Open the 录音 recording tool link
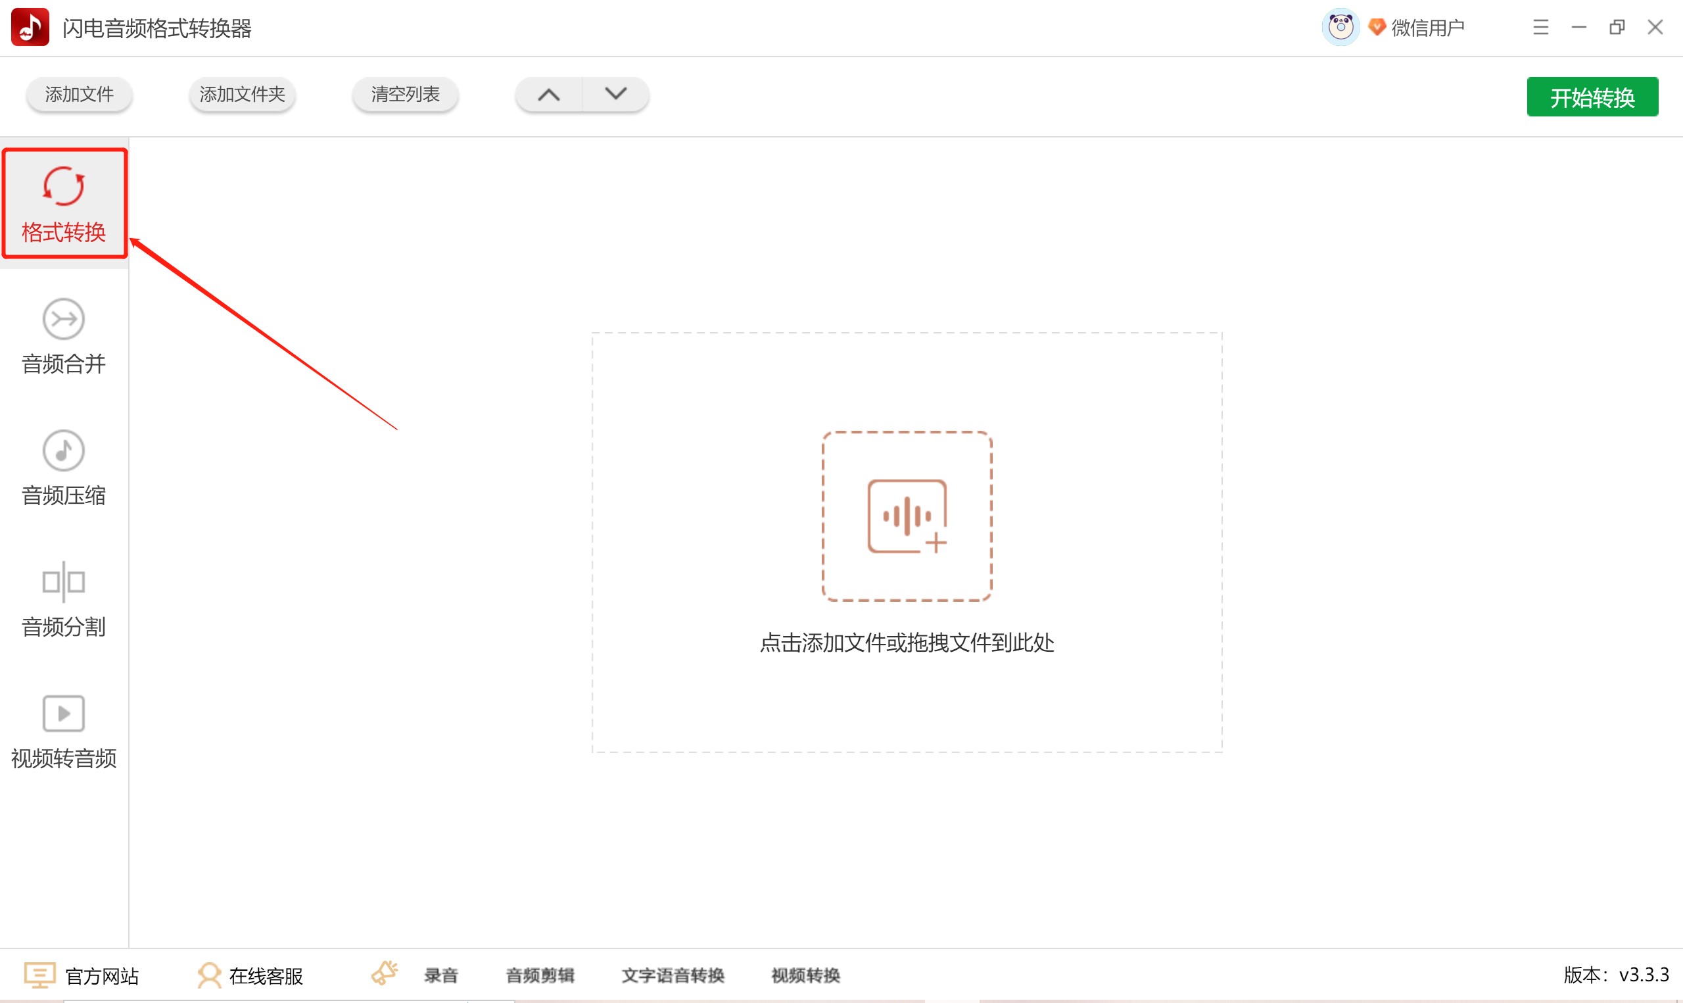Viewport: 1683px width, 1003px height. pos(441,975)
